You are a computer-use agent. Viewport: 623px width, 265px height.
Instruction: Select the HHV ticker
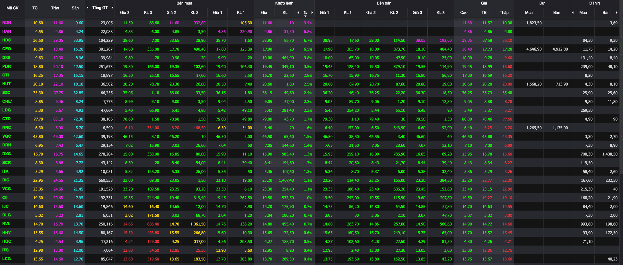pos(6,233)
